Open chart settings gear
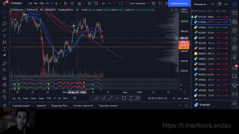 point(153,3)
